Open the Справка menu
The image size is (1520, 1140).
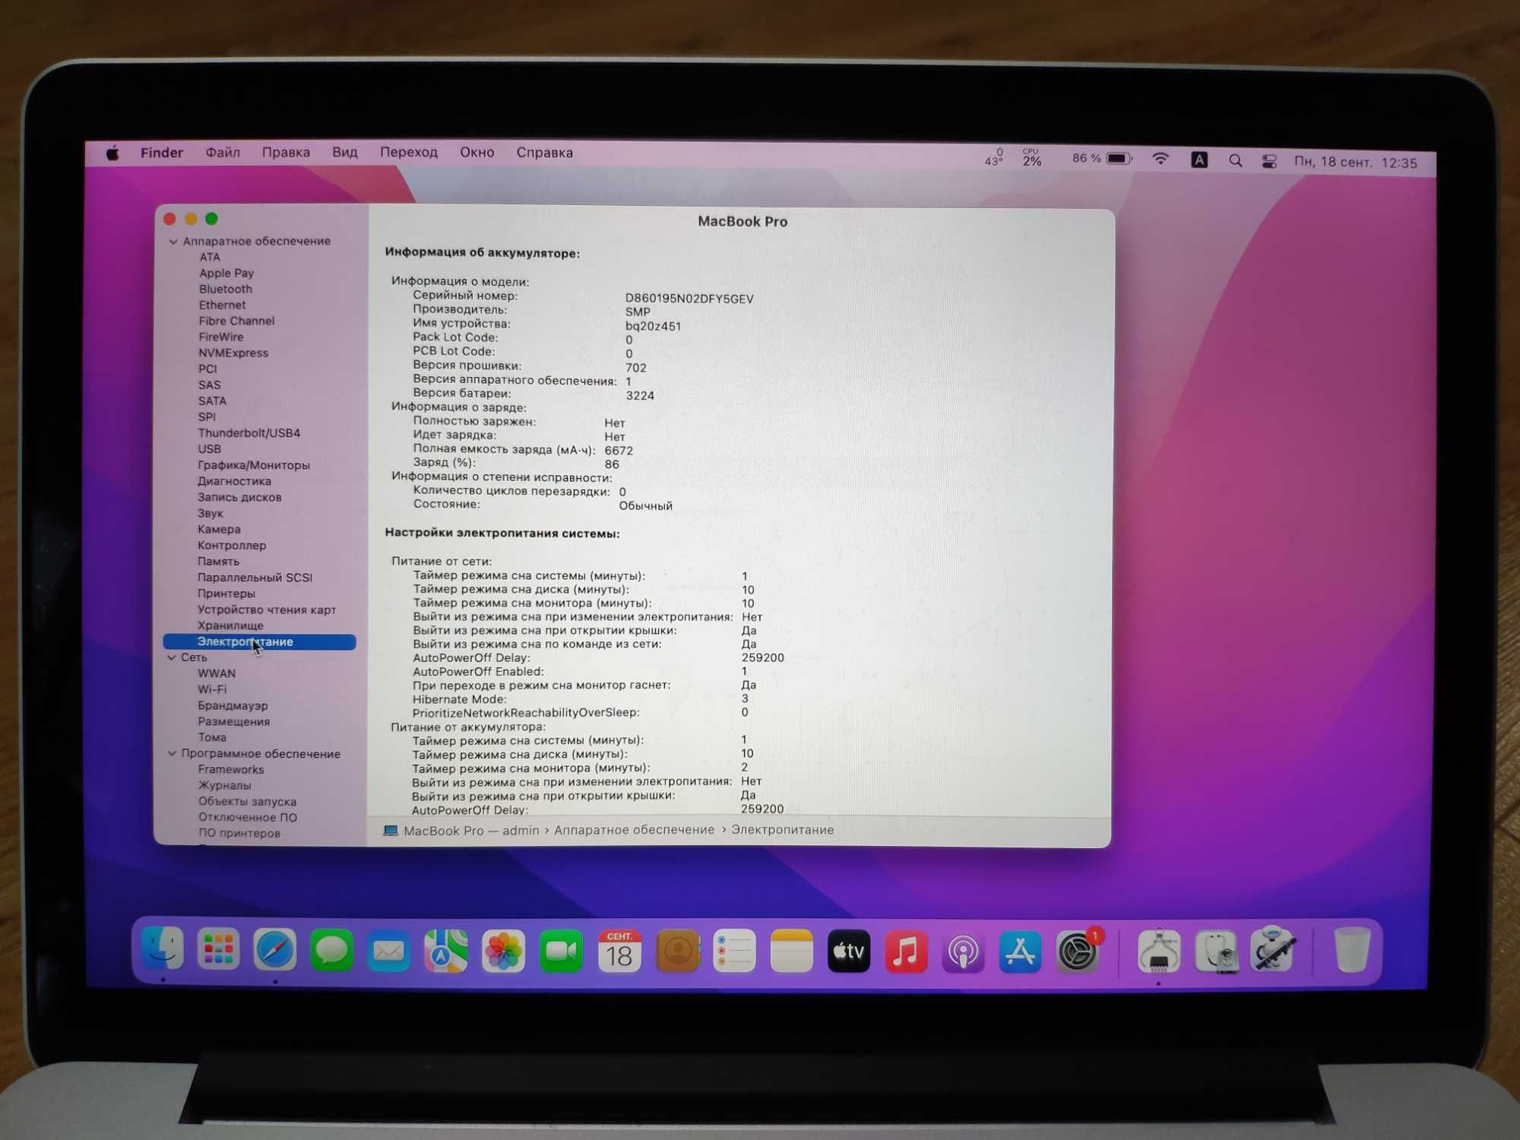tap(544, 153)
